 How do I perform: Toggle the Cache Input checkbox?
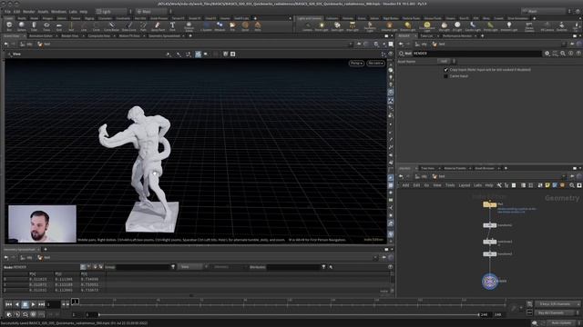pyautogui.click(x=445, y=76)
